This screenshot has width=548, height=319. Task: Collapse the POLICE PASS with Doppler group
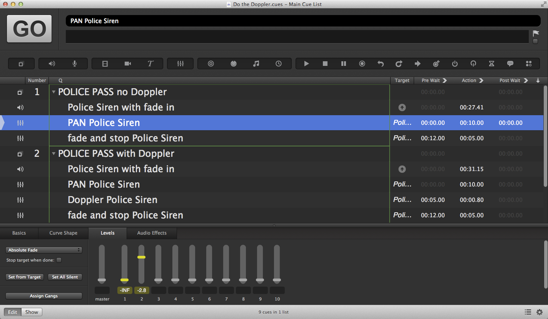coord(54,154)
